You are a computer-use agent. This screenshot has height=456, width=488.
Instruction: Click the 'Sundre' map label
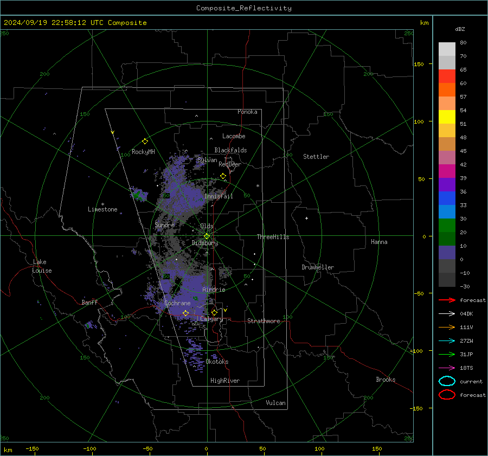(x=165, y=224)
